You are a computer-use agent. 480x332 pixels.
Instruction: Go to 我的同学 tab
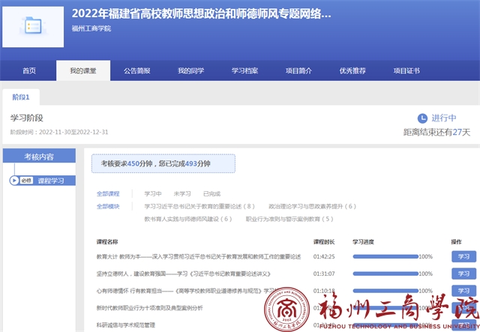(x=191, y=70)
